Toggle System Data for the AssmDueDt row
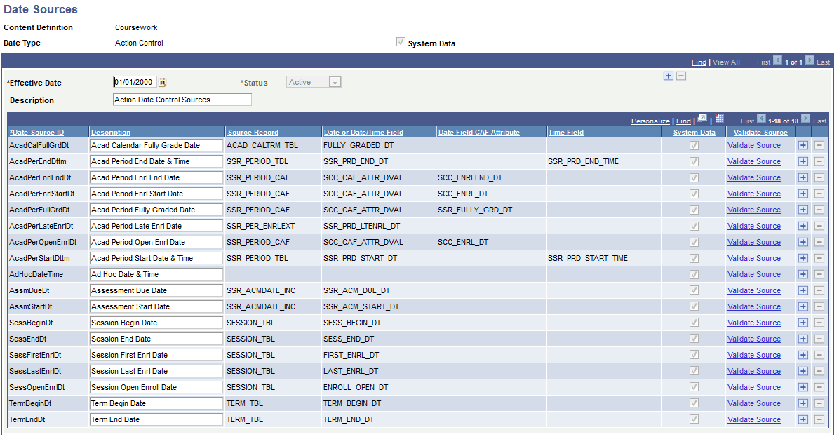The image size is (839, 439). click(x=694, y=290)
